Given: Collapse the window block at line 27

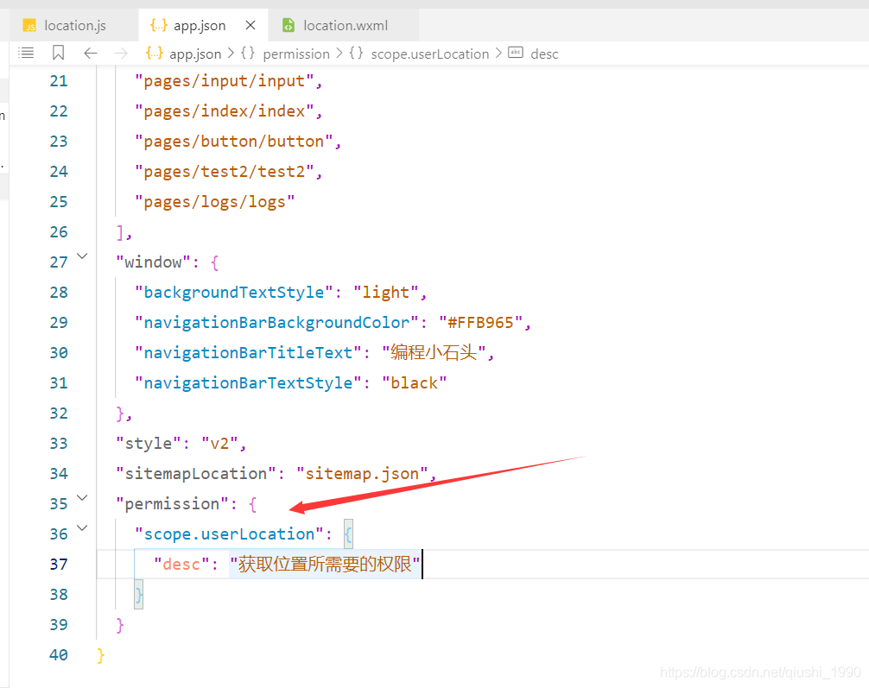Looking at the screenshot, I should (82, 256).
